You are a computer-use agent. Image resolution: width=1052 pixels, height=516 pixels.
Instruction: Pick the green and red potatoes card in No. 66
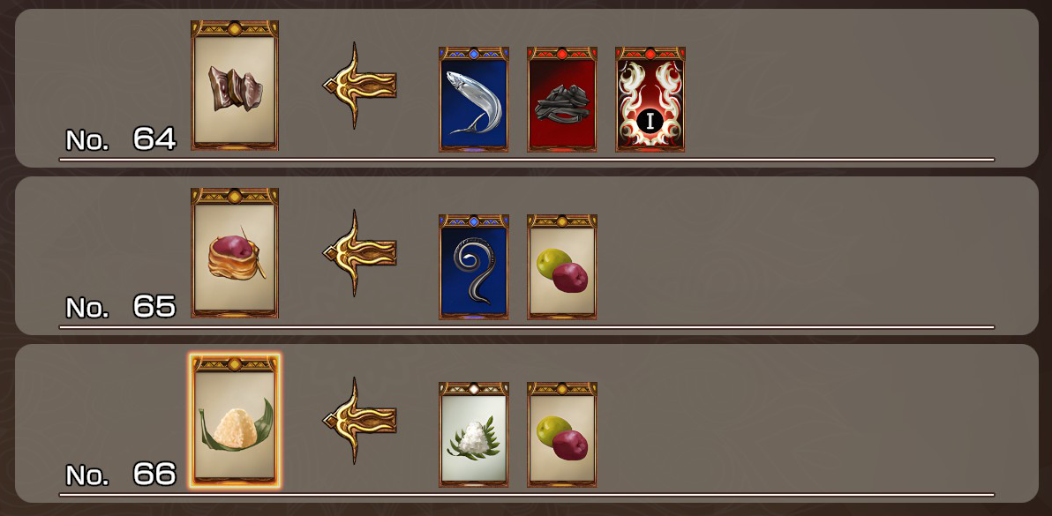[x=562, y=434]
